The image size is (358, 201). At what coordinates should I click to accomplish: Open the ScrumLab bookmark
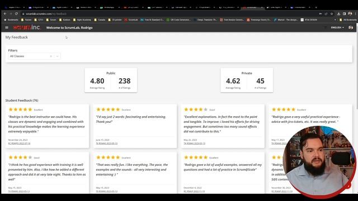(x=131, y=20)
